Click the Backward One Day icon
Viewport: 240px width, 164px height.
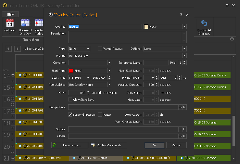25,23
